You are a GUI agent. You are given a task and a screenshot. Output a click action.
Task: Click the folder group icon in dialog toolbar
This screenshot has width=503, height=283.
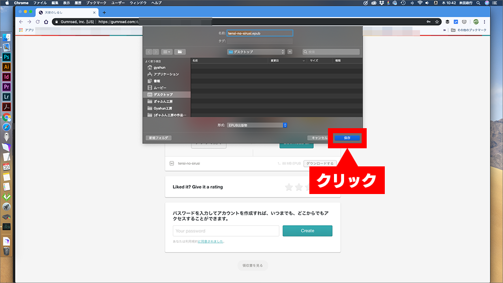pos(180,52)
